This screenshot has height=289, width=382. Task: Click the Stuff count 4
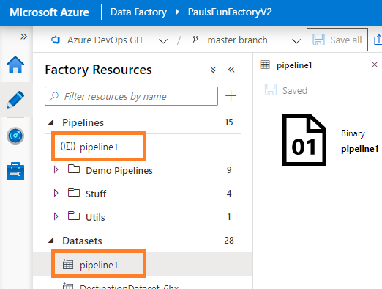coord(229,194)
